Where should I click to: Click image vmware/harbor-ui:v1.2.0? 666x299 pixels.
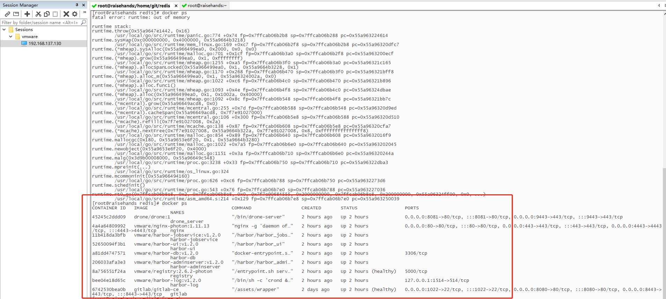[x=166, y=244]
